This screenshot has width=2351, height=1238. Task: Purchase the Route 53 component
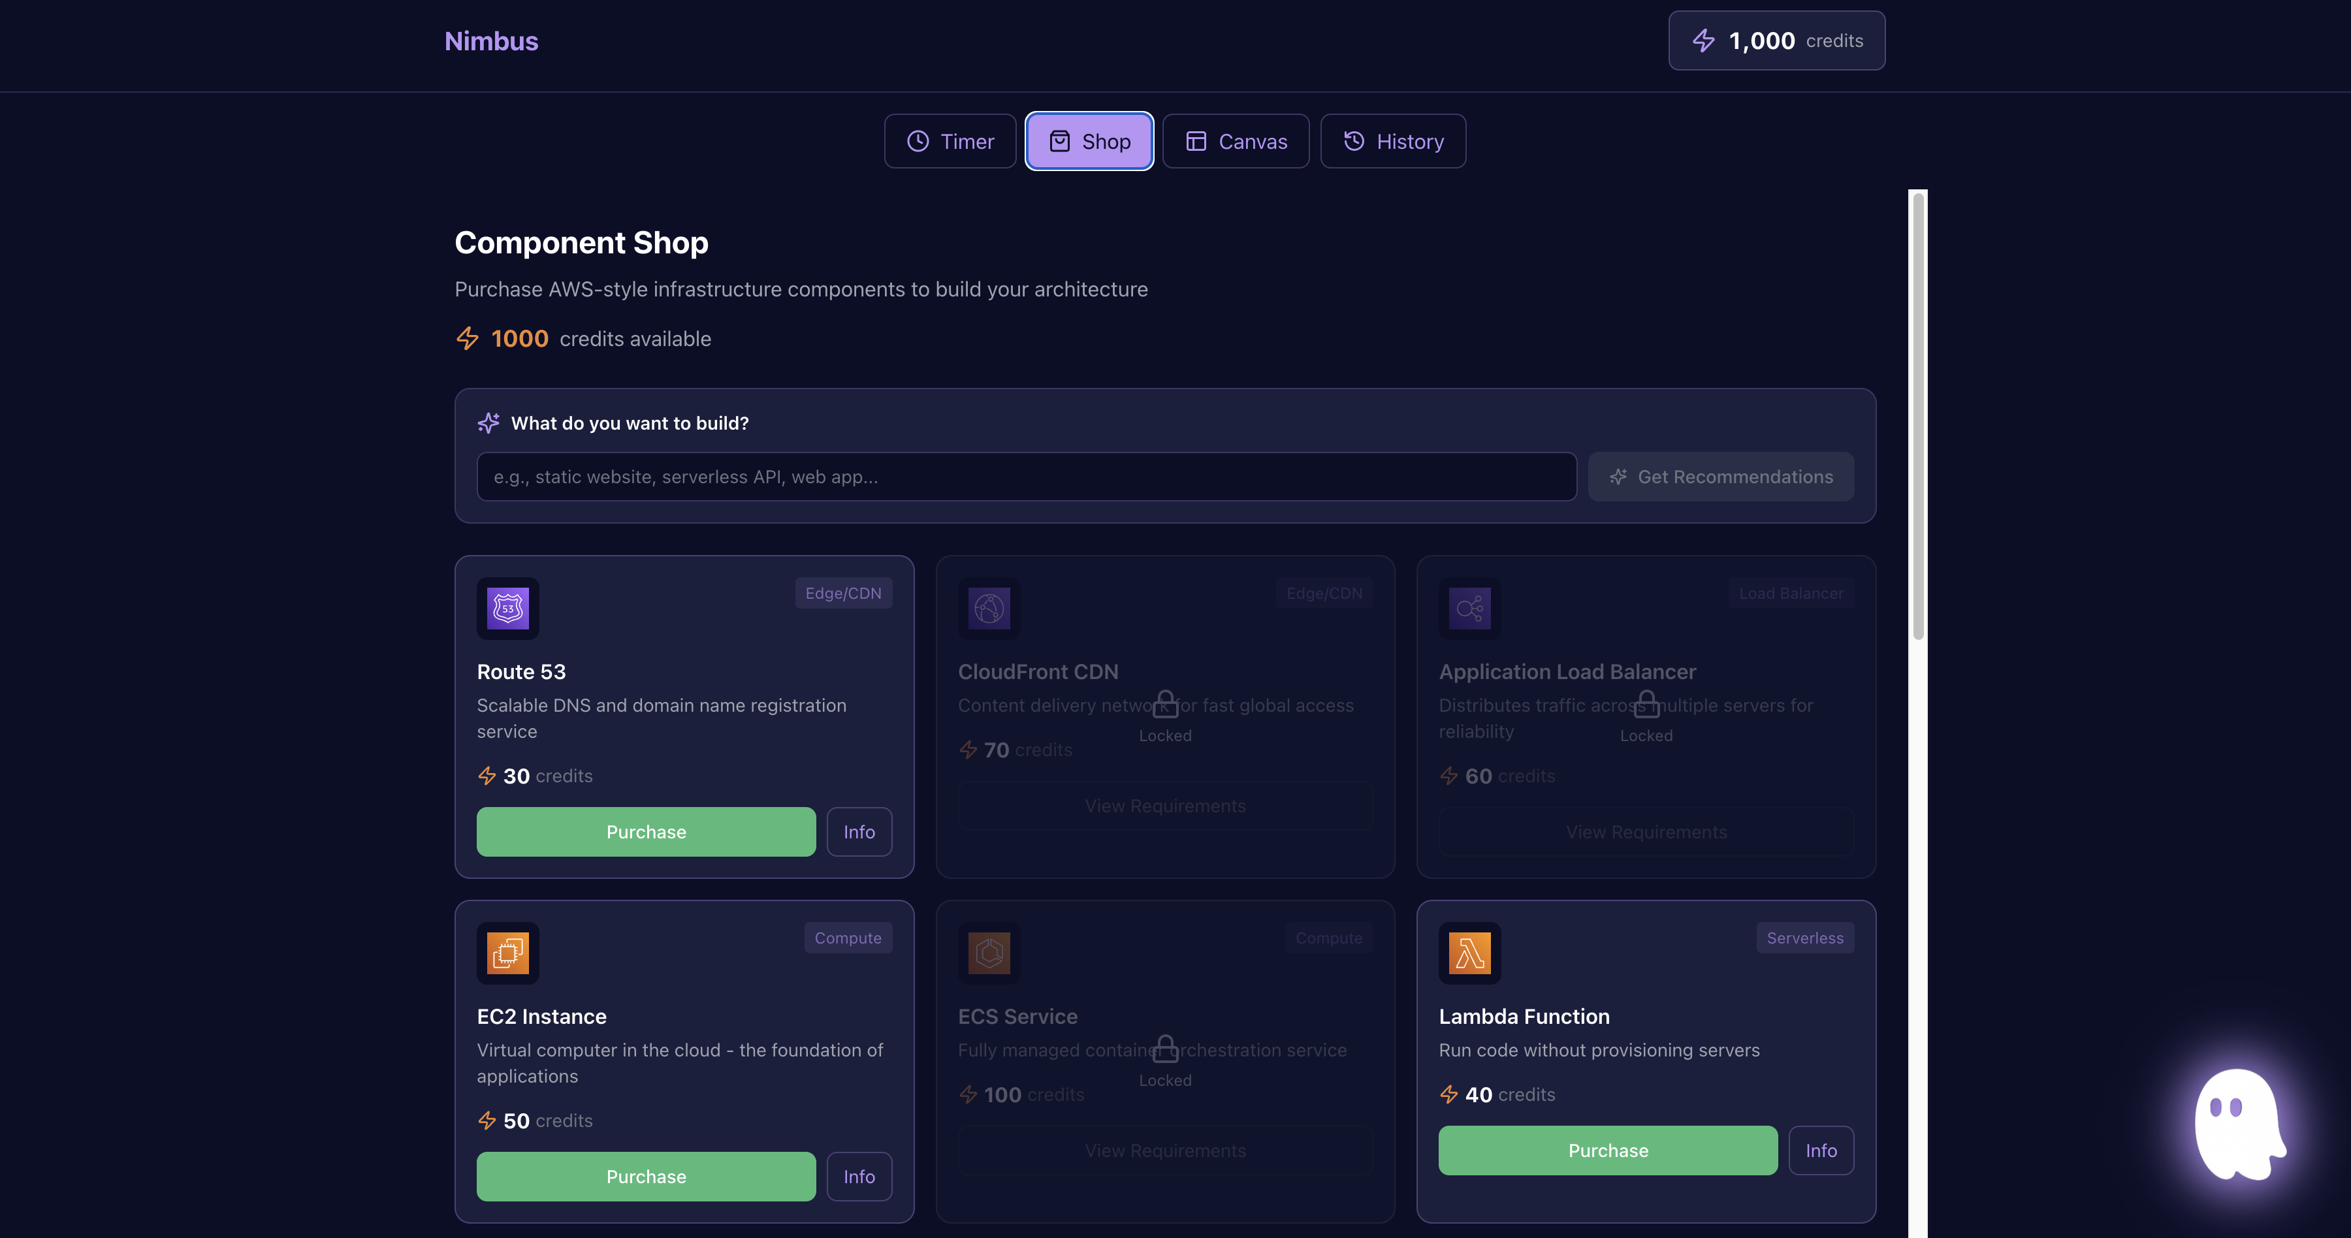coord(645,832)
